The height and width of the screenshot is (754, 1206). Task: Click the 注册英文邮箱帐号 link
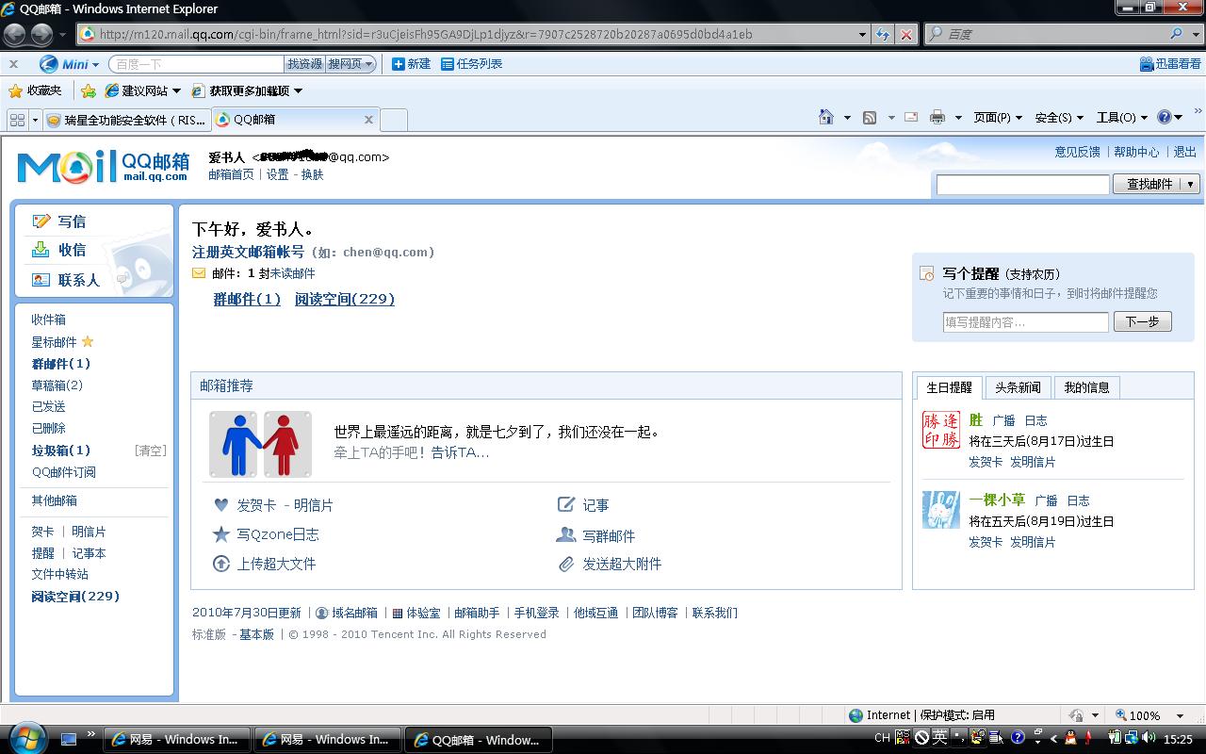pyautogui.click(x=249, y=252)
